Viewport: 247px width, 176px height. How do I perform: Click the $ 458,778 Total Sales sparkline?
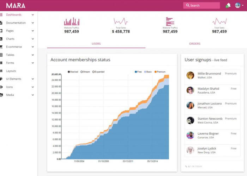[121, 21]
